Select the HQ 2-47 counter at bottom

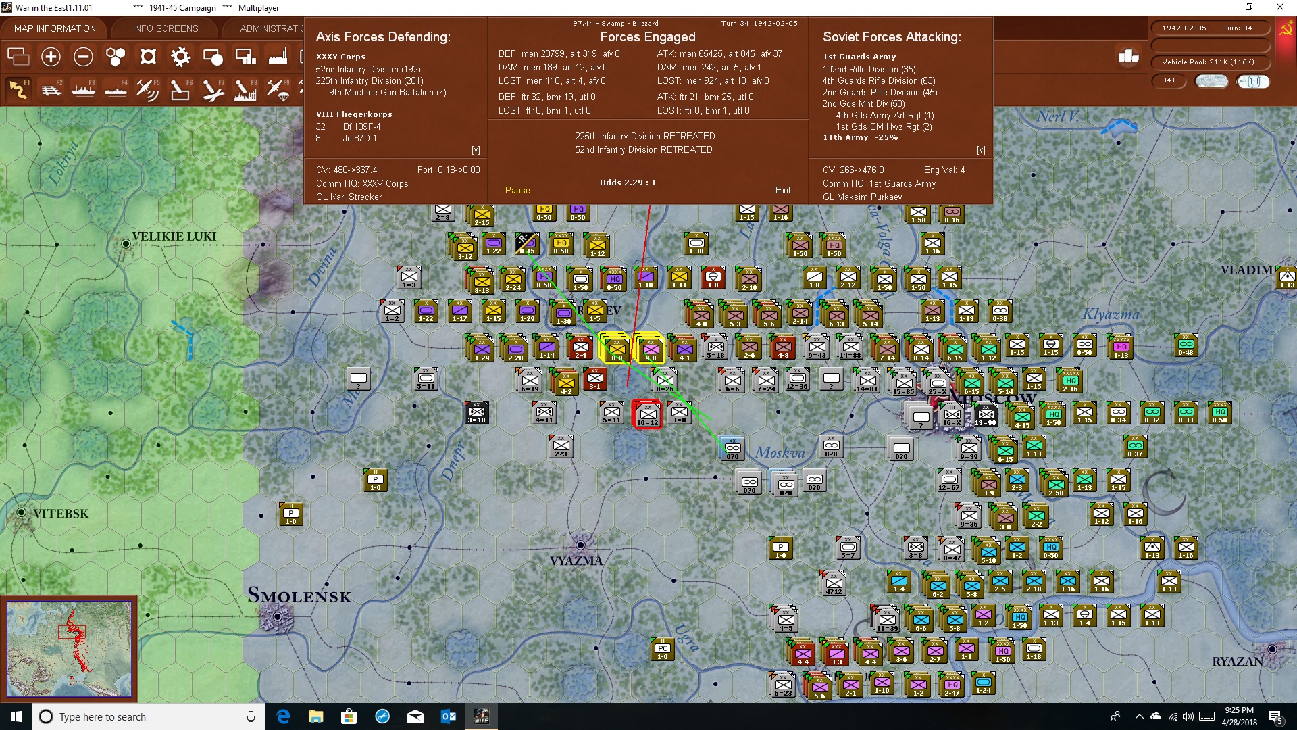pos(952,685)
